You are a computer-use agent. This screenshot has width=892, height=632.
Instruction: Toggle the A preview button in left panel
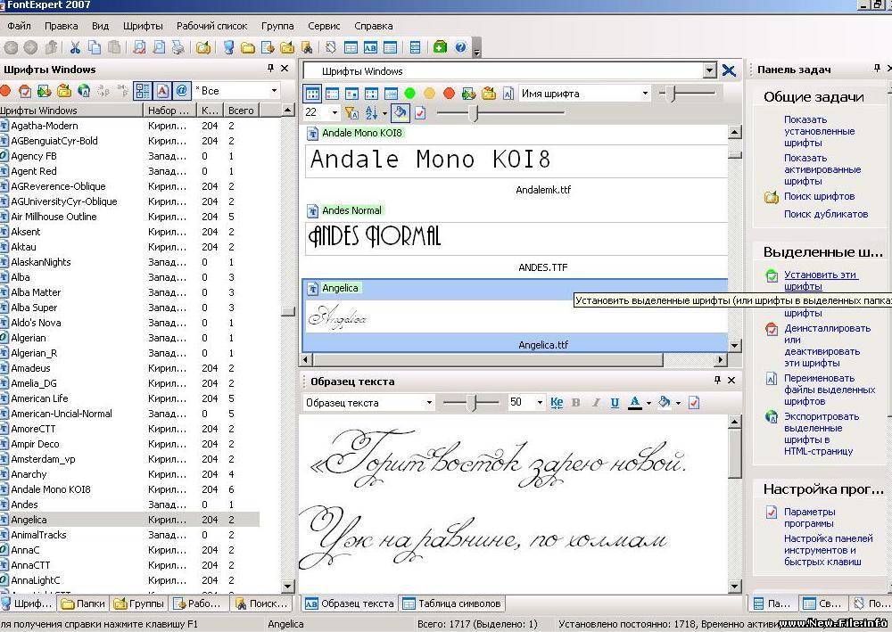tap(161, 90)
